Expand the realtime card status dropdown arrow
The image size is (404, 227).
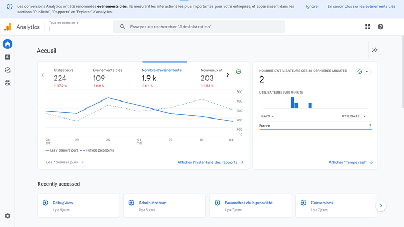367,72
